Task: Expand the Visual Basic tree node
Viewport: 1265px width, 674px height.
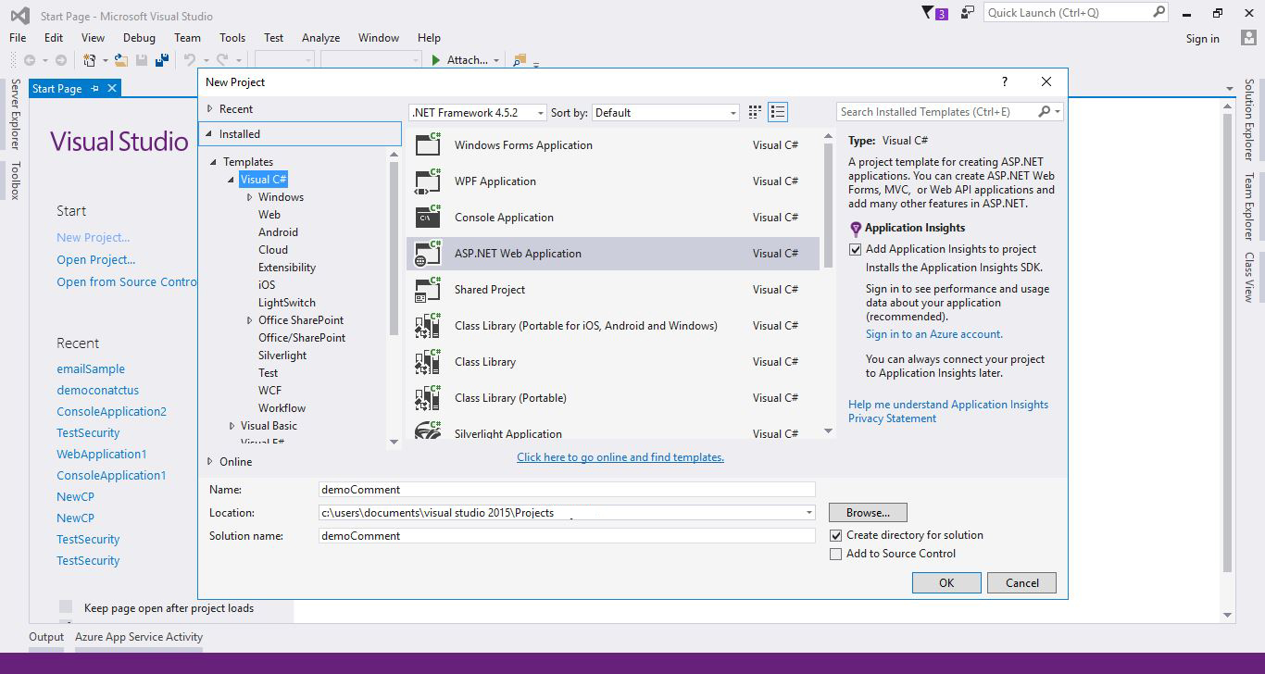Action: pos(232,426)
